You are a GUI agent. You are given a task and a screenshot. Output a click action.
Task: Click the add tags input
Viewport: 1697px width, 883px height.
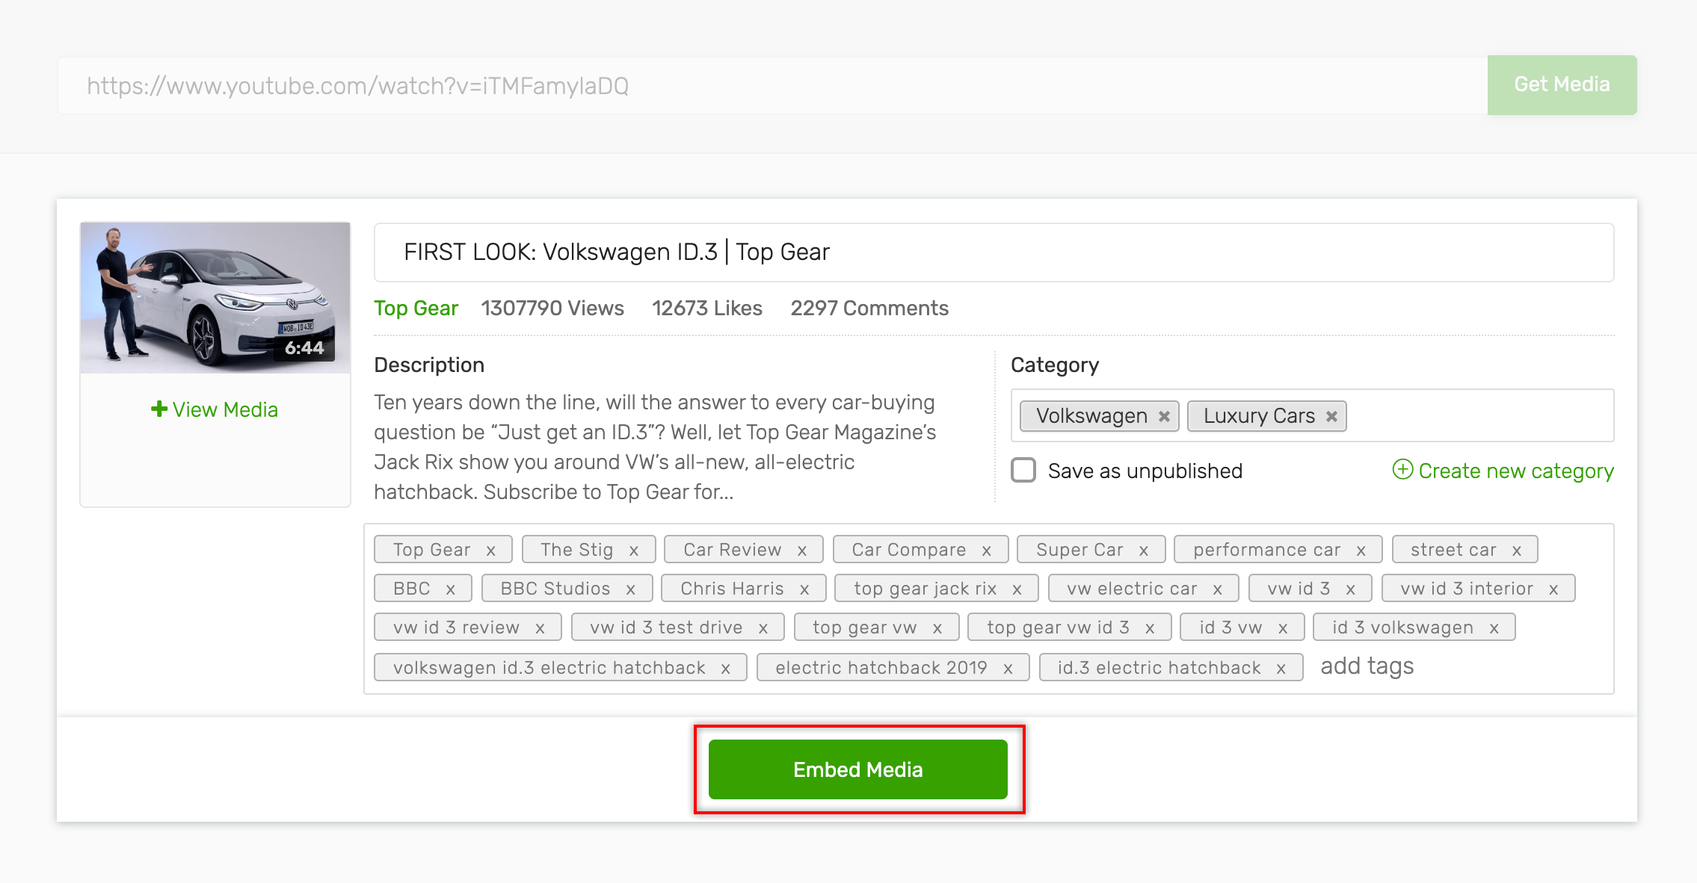point(1367,666)
